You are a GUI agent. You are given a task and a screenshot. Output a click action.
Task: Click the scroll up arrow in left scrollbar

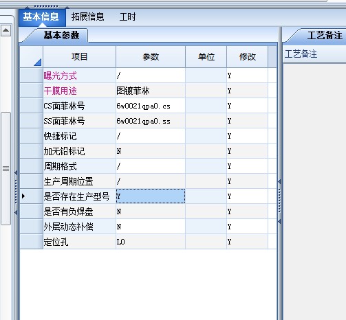[6, 30]
